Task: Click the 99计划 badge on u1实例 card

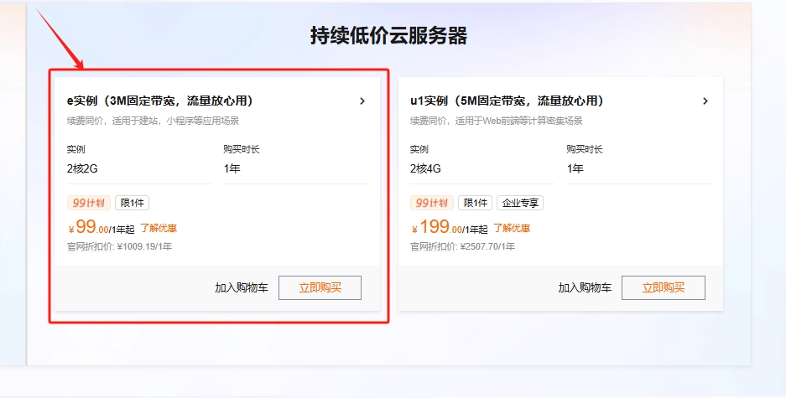Action: point(432,203)
